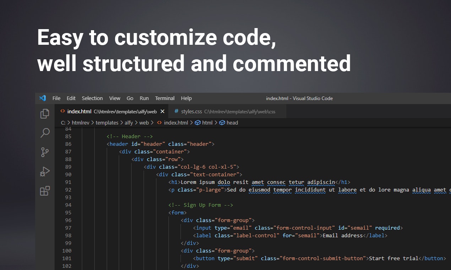
Task: Switch to the styles.css tab
Action: (x=192, y=112)
